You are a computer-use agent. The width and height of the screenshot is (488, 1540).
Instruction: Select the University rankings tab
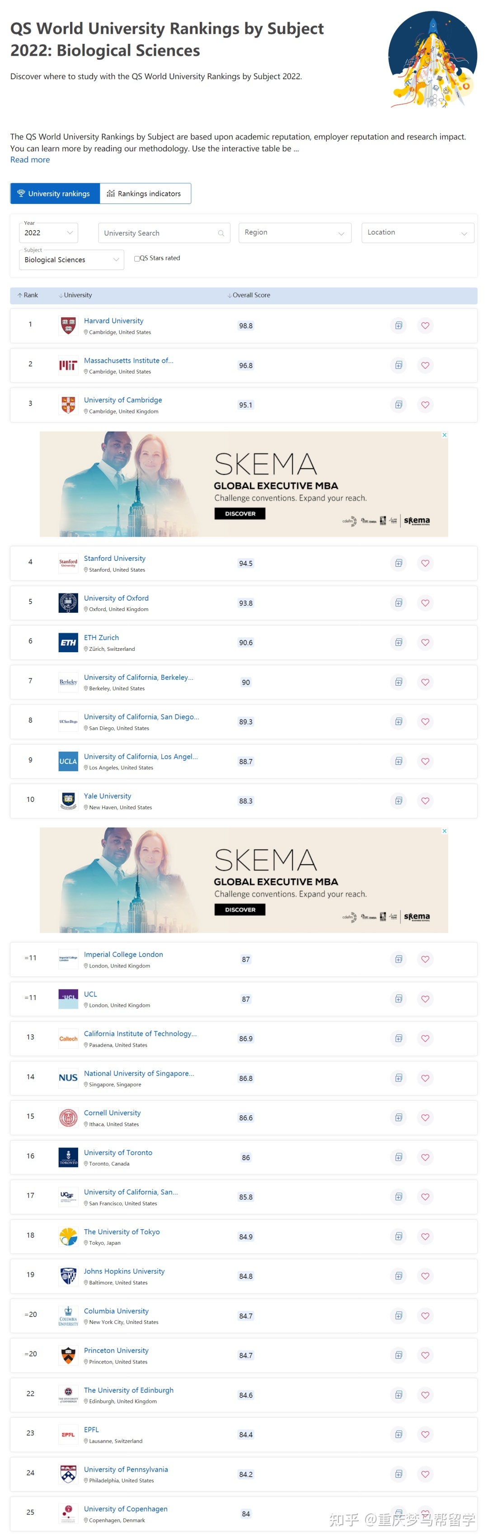(x=54, y=194)
